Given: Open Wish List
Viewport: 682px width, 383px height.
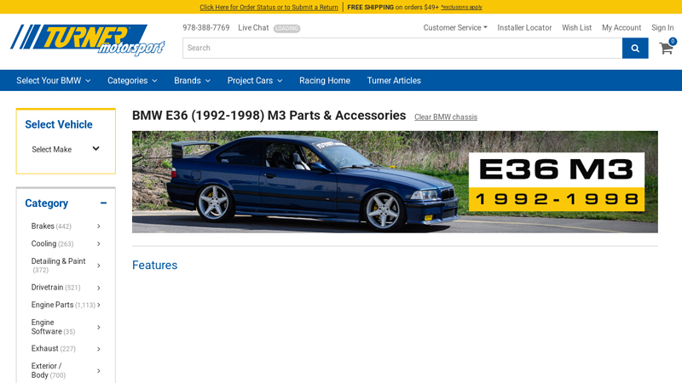Looking at the screenshot, I should click(577, 28).
